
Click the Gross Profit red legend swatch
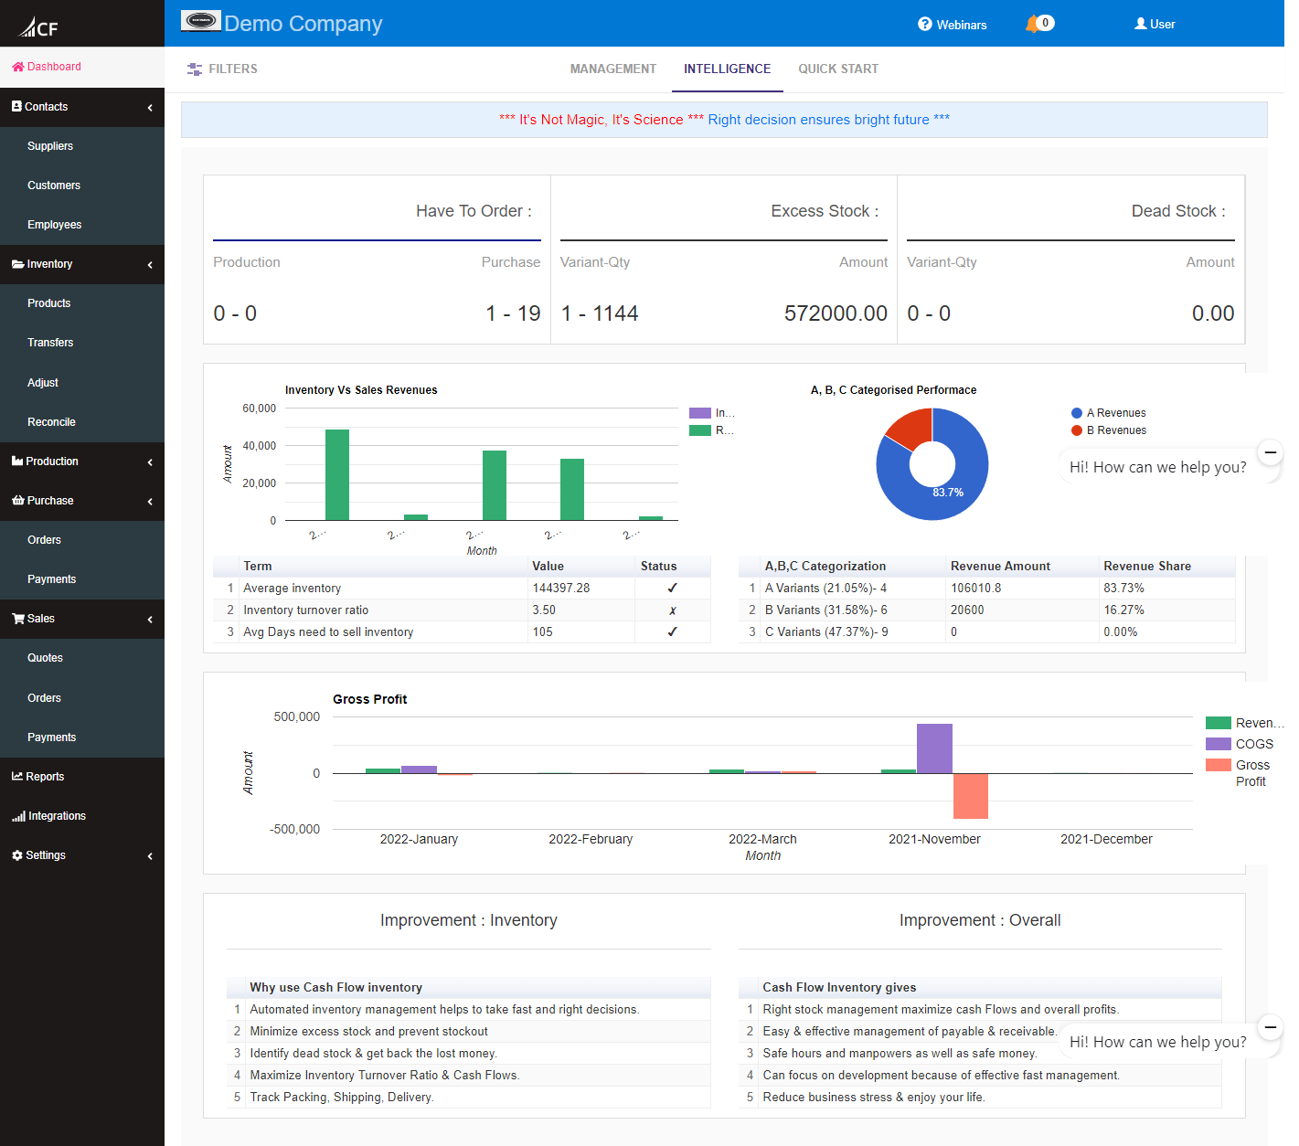coord(1218,766)
